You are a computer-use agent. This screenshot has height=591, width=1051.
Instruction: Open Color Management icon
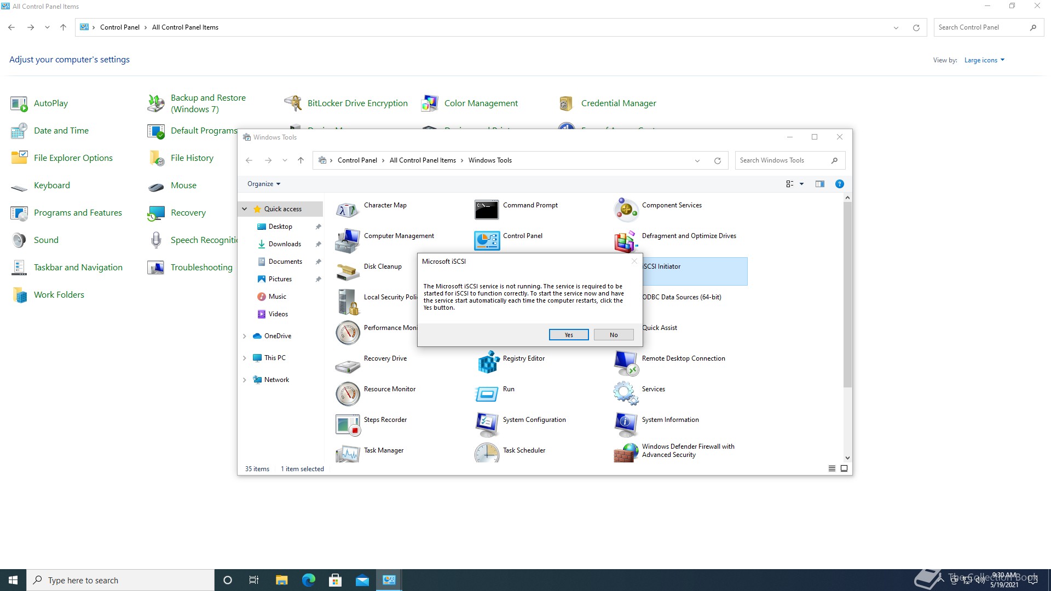[x=429, y=103]
